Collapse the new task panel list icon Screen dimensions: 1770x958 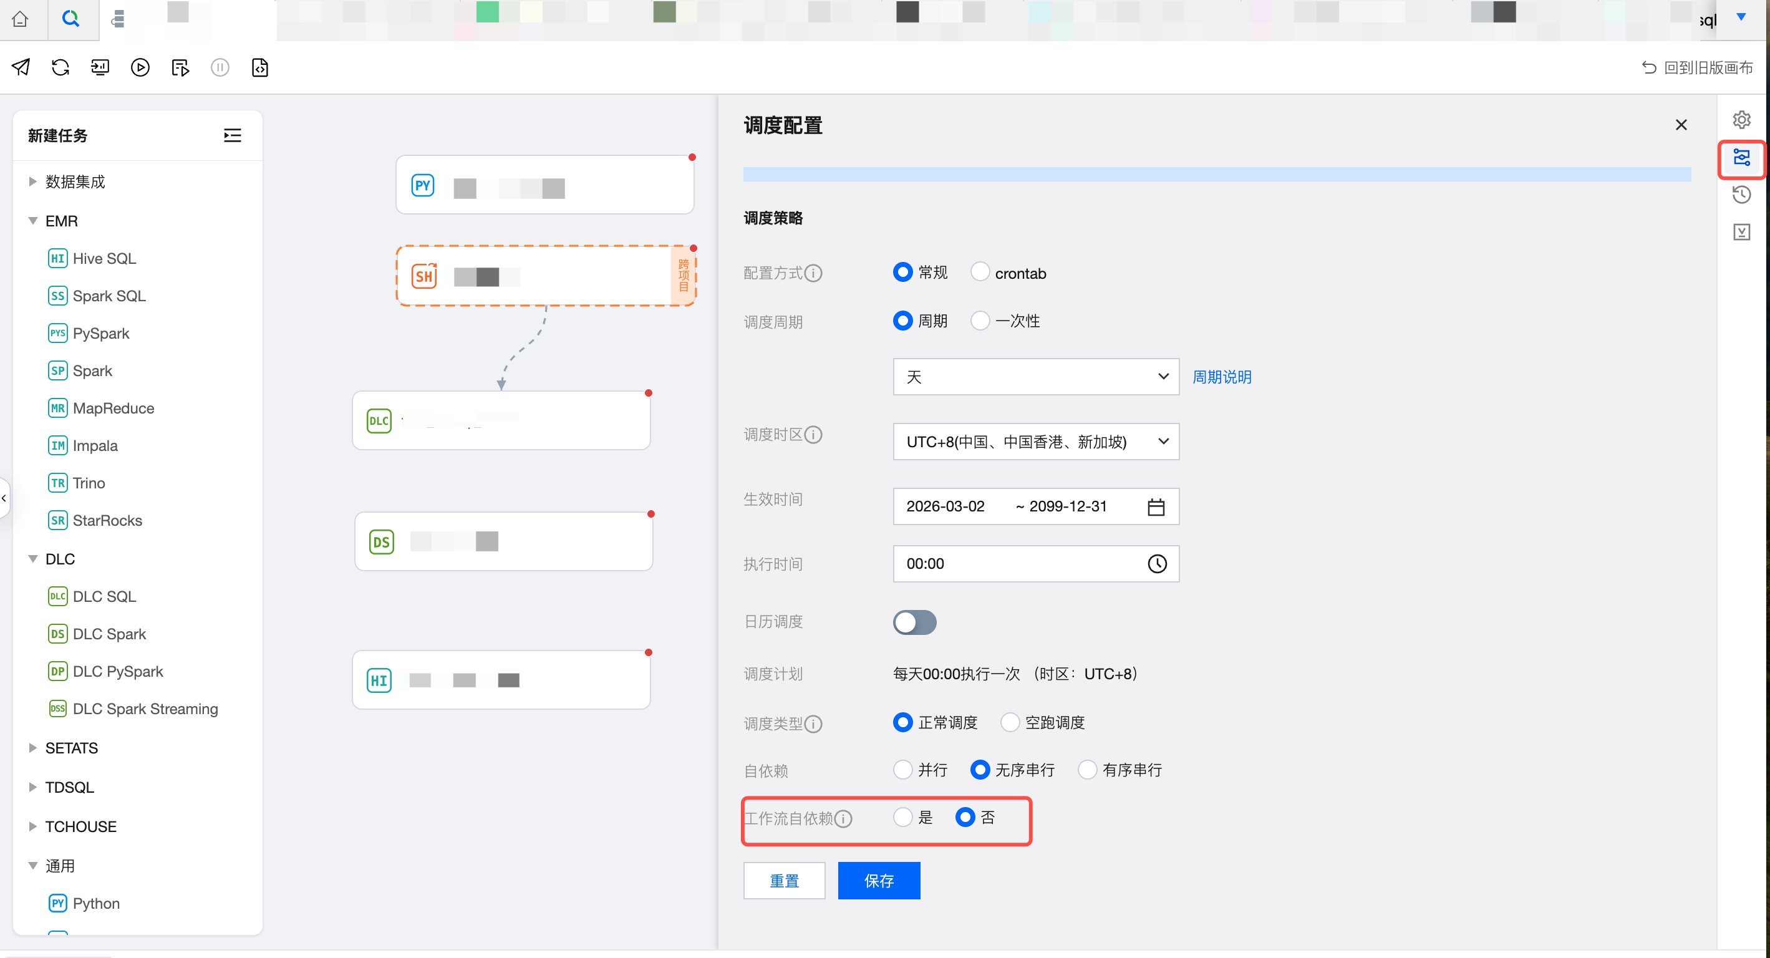click(x=232, y=135)
